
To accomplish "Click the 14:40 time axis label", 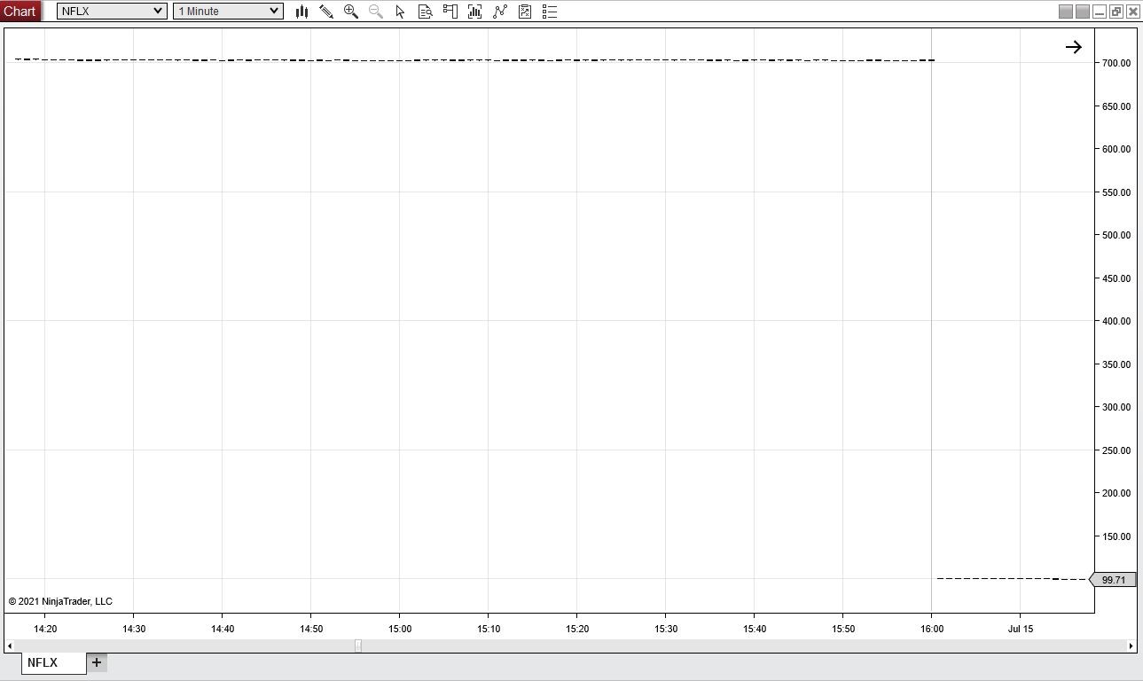I will [x=223, y=629].
